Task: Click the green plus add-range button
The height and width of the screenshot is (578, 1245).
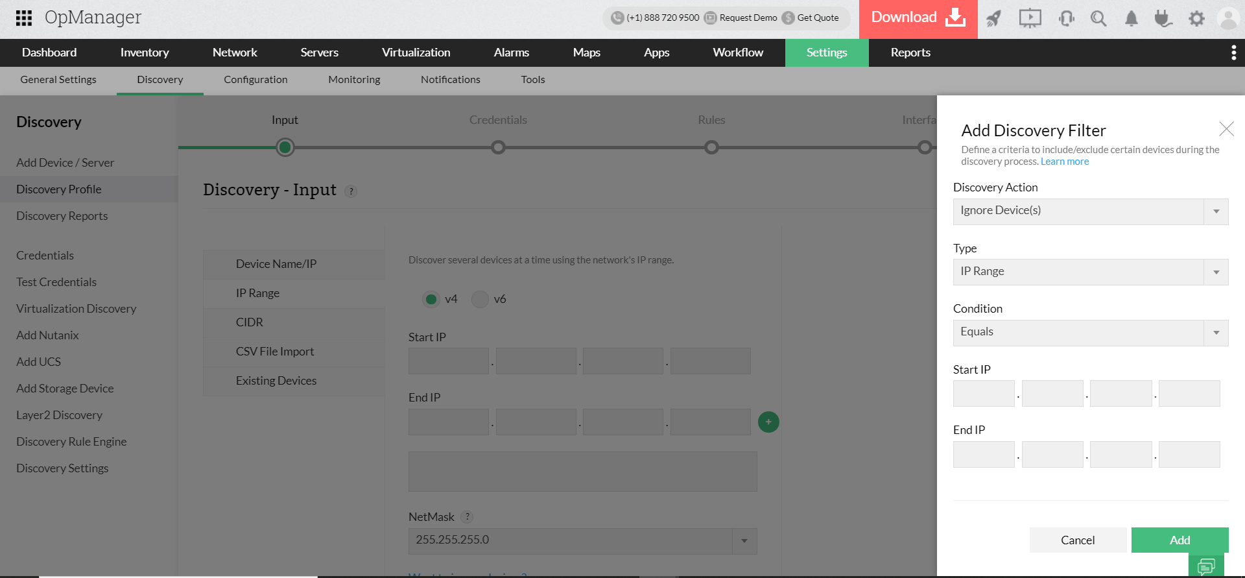Action: [768, 422]
